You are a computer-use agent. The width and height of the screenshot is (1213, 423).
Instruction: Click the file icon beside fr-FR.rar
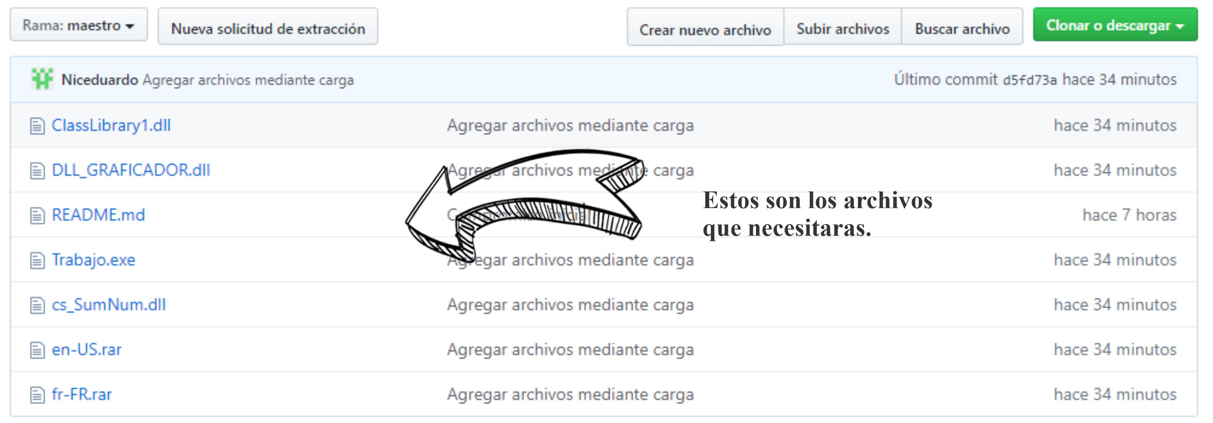point(37,394)
